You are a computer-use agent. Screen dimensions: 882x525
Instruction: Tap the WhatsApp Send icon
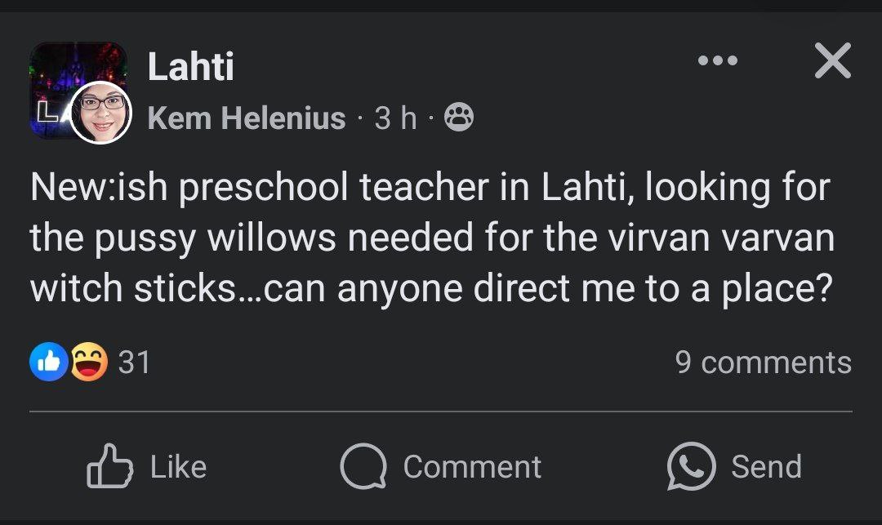(x=691, y=467)
